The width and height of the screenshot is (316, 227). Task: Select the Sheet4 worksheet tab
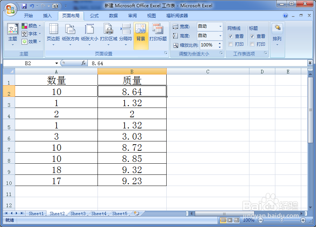coord(99,213)
